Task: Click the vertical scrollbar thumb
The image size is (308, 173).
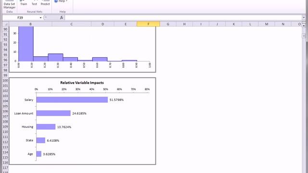Action: coord(304,36)
